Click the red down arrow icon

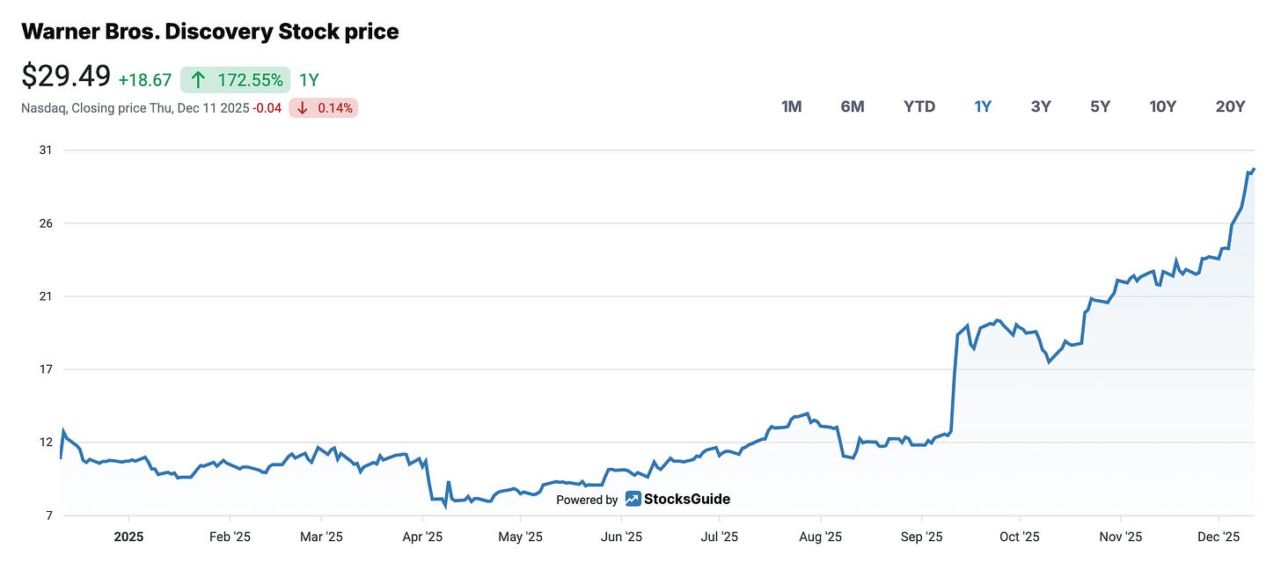[302, 108]
